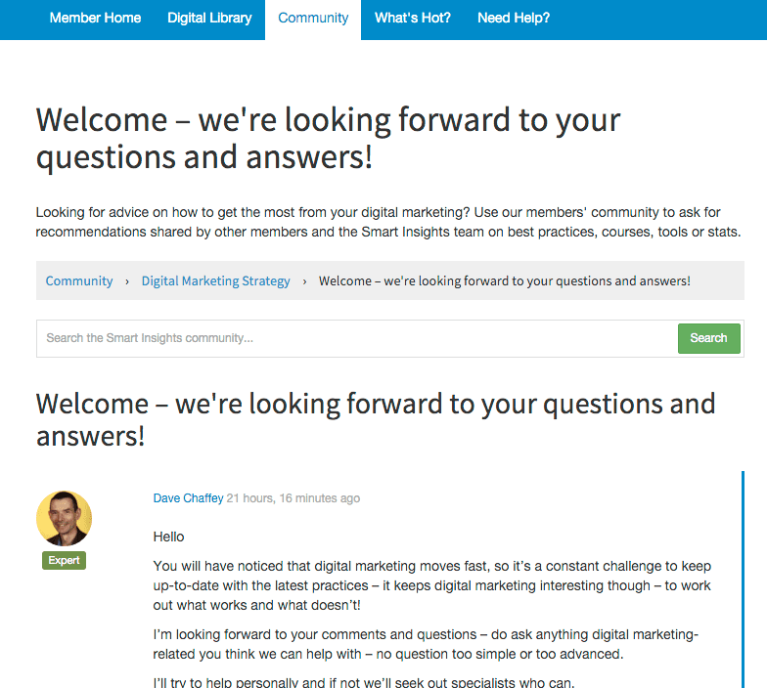This screenshot has height=688, width=767.
Task: Click the green Expert badge
Action: click(x=64, y=561)
